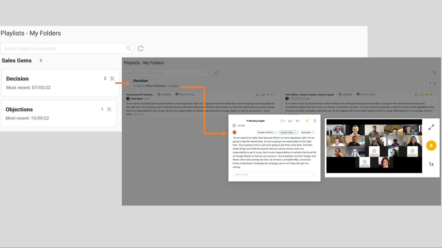442x248 pixels.
Task: Delete insight using trash icon in popup
Action: coord(315,121)
